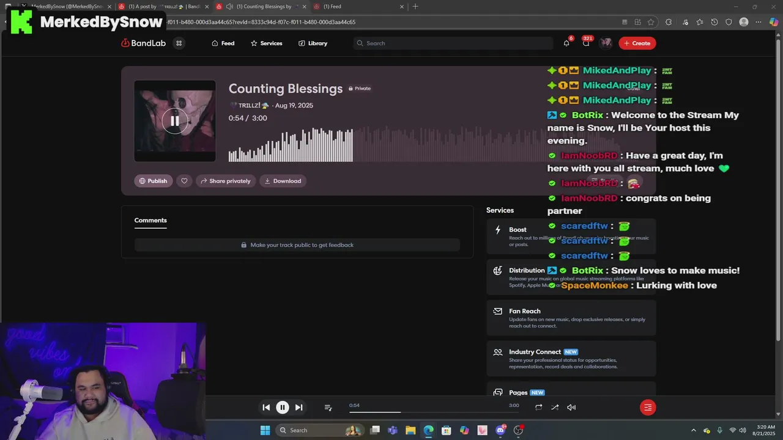Open browser settings and more menu
783x440 pixels.
[759, 22]
